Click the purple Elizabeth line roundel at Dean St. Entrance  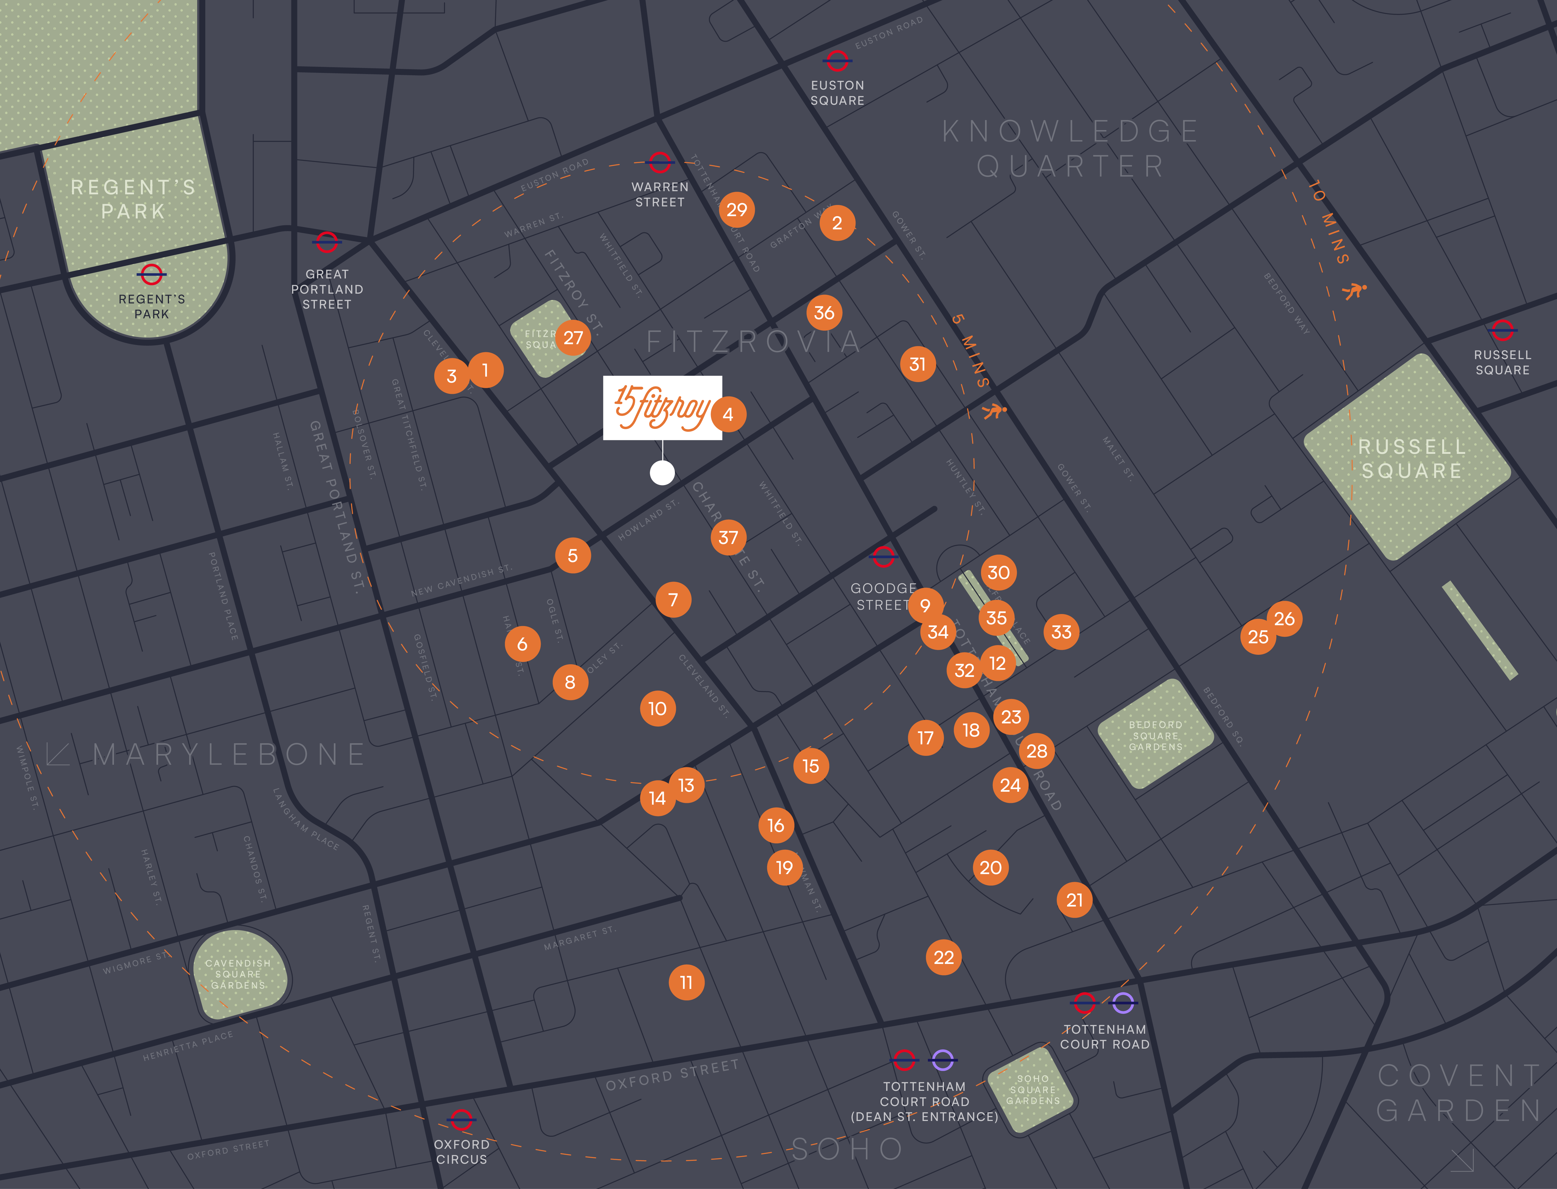[943, 1060]
